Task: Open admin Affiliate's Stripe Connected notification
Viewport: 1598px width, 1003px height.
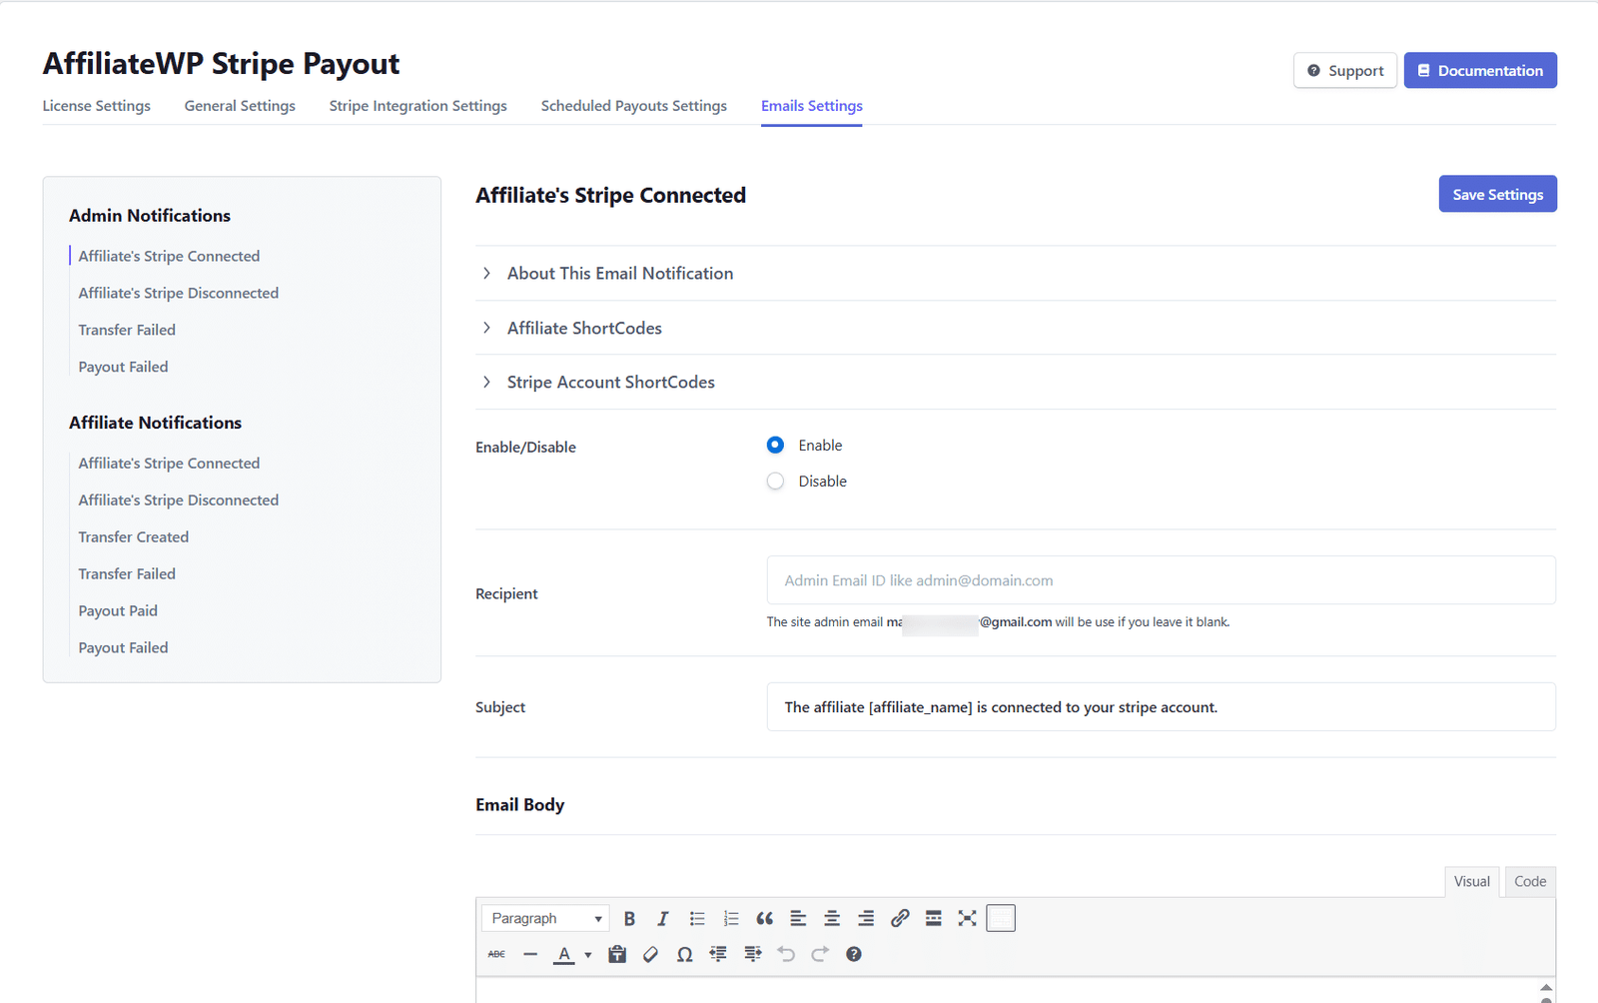Action: pyautogui.click(x=169, y=256)
